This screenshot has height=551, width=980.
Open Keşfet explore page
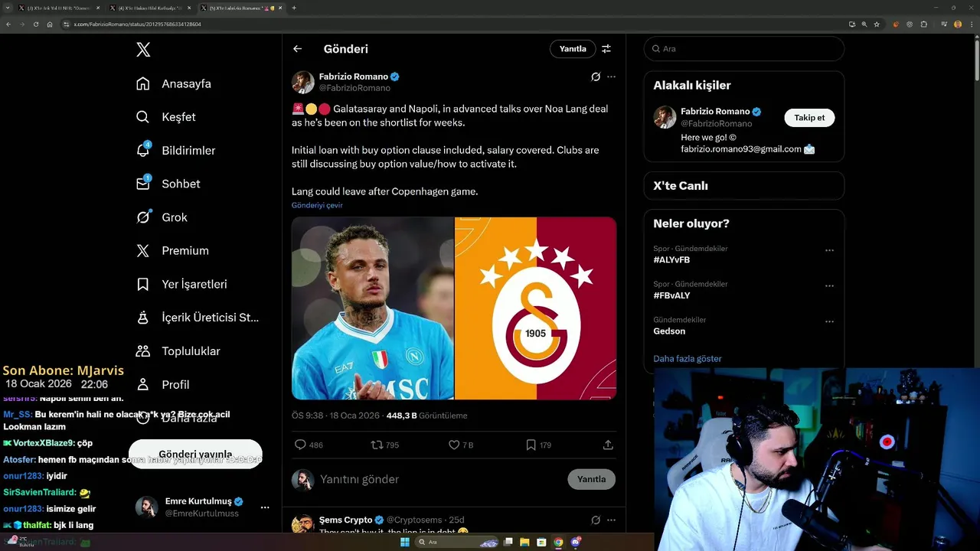[x=166, y=117]
